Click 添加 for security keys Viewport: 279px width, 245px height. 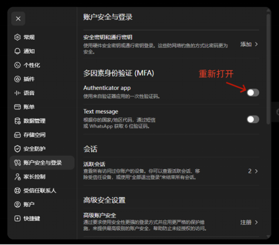tap(246, 44)
